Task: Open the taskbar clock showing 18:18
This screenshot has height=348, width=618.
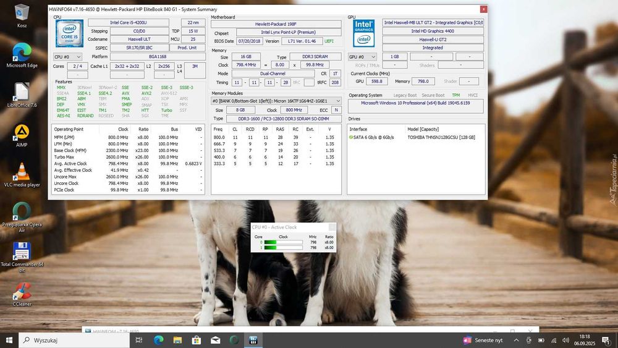Action: click(x=585, y=340)
